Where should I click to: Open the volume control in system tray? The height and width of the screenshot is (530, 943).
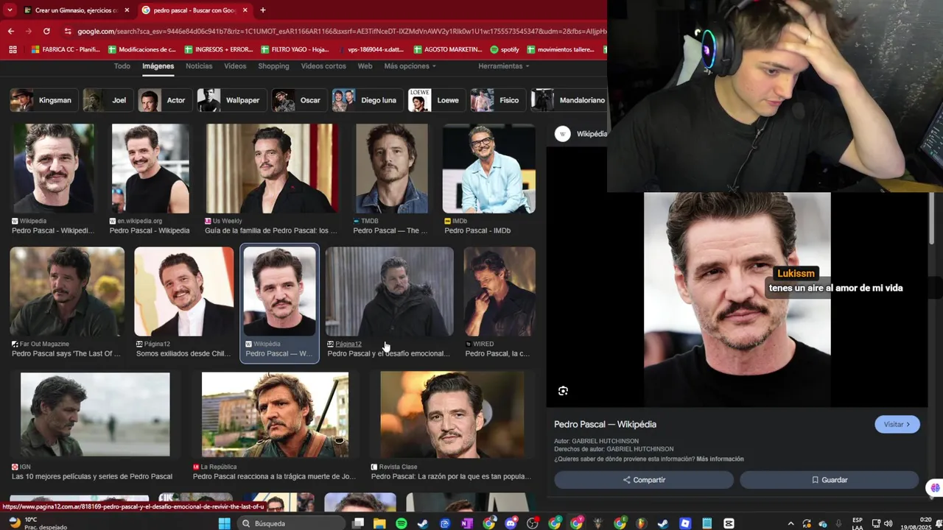(888, 523)
